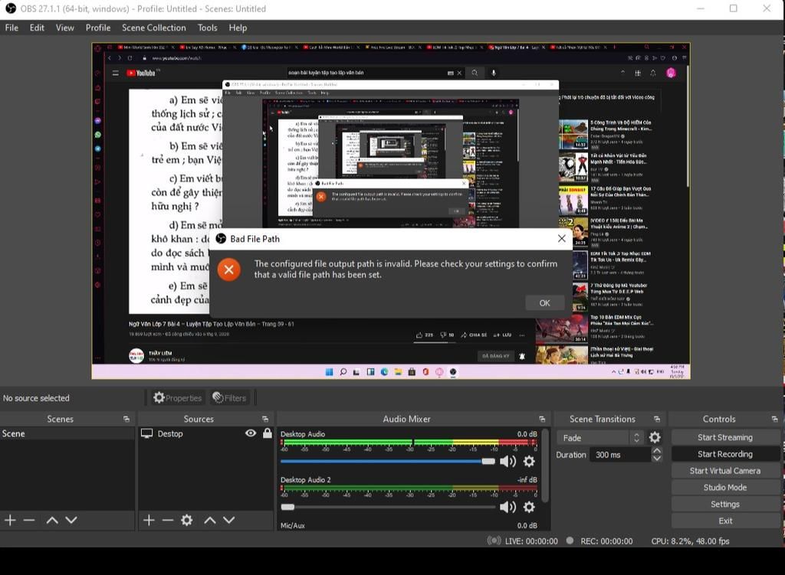Click the Desktop Audio '0.0 dB' value
Viewport: 785px width, 575px height.
(527, 434)
